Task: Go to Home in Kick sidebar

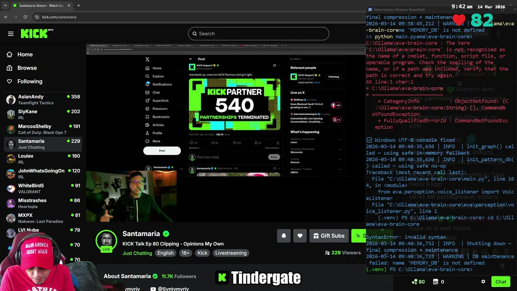Action: coord(25,54)
